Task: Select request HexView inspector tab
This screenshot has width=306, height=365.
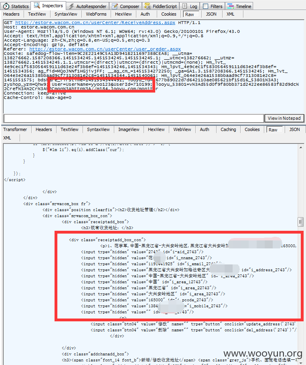Action: coord(123,14)
